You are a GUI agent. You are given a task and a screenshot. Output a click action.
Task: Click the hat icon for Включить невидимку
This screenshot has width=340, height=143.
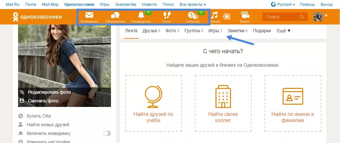pyautogui.click(x=20, y=133)
